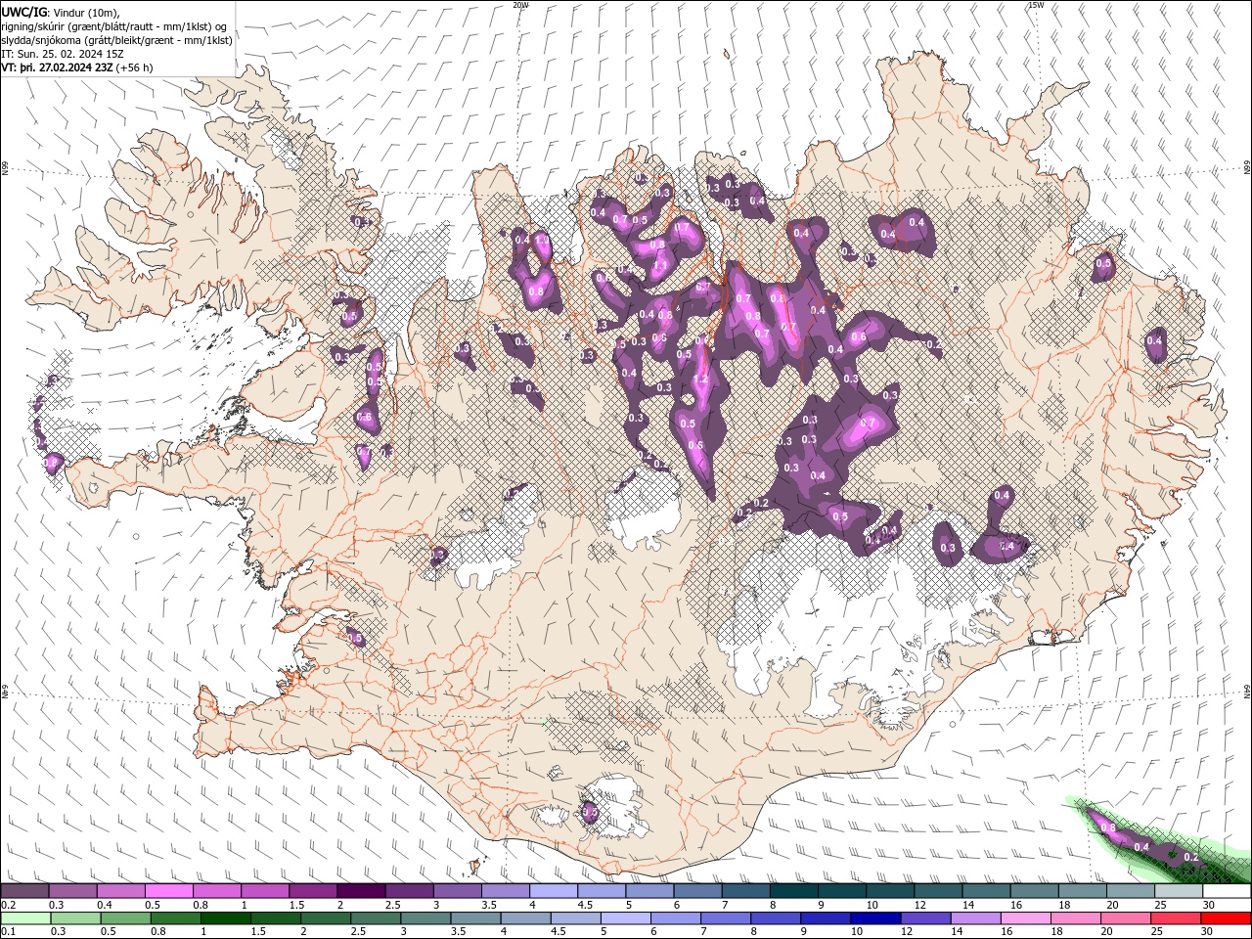The height and width of the screenshot is (939, 1252).
Task: Pick the violet 14 swatch in the lower scale
Action: click(x=976, y=918)
